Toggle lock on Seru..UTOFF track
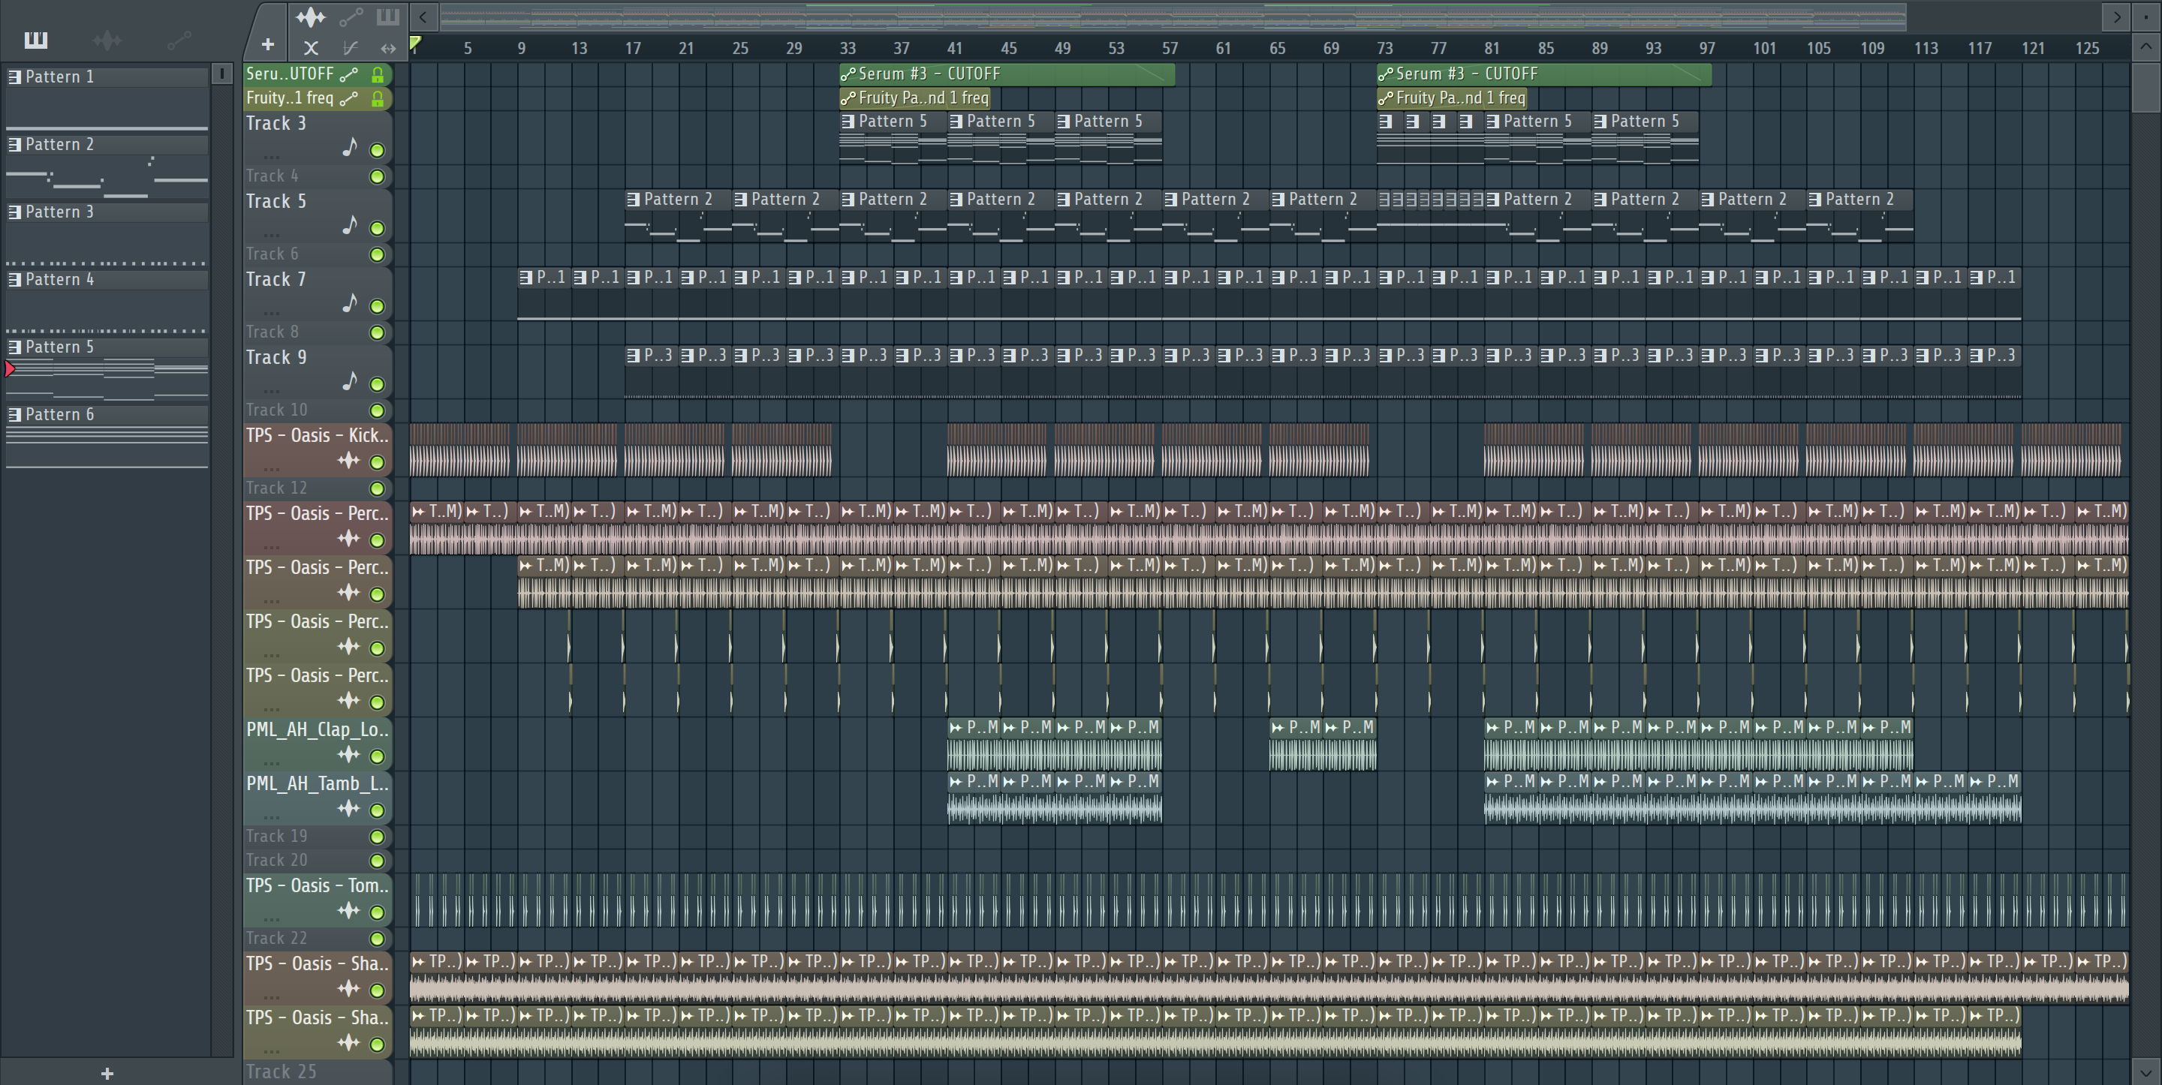The height and width of the screenshot is (1085, 2162). click(378, 75)
